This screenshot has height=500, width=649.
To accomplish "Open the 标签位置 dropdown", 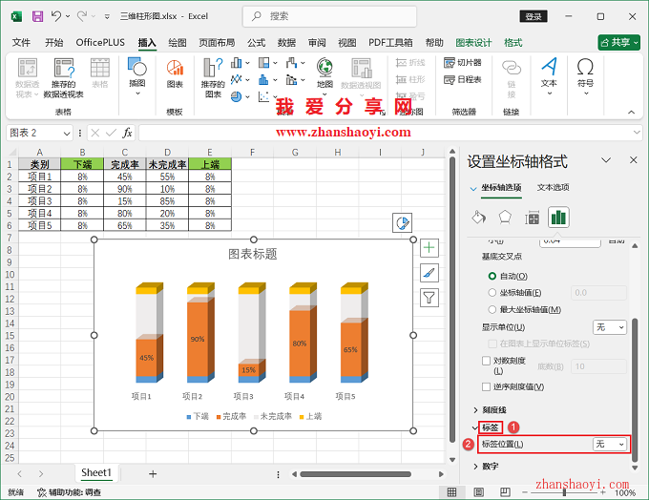I will [610, 445].
